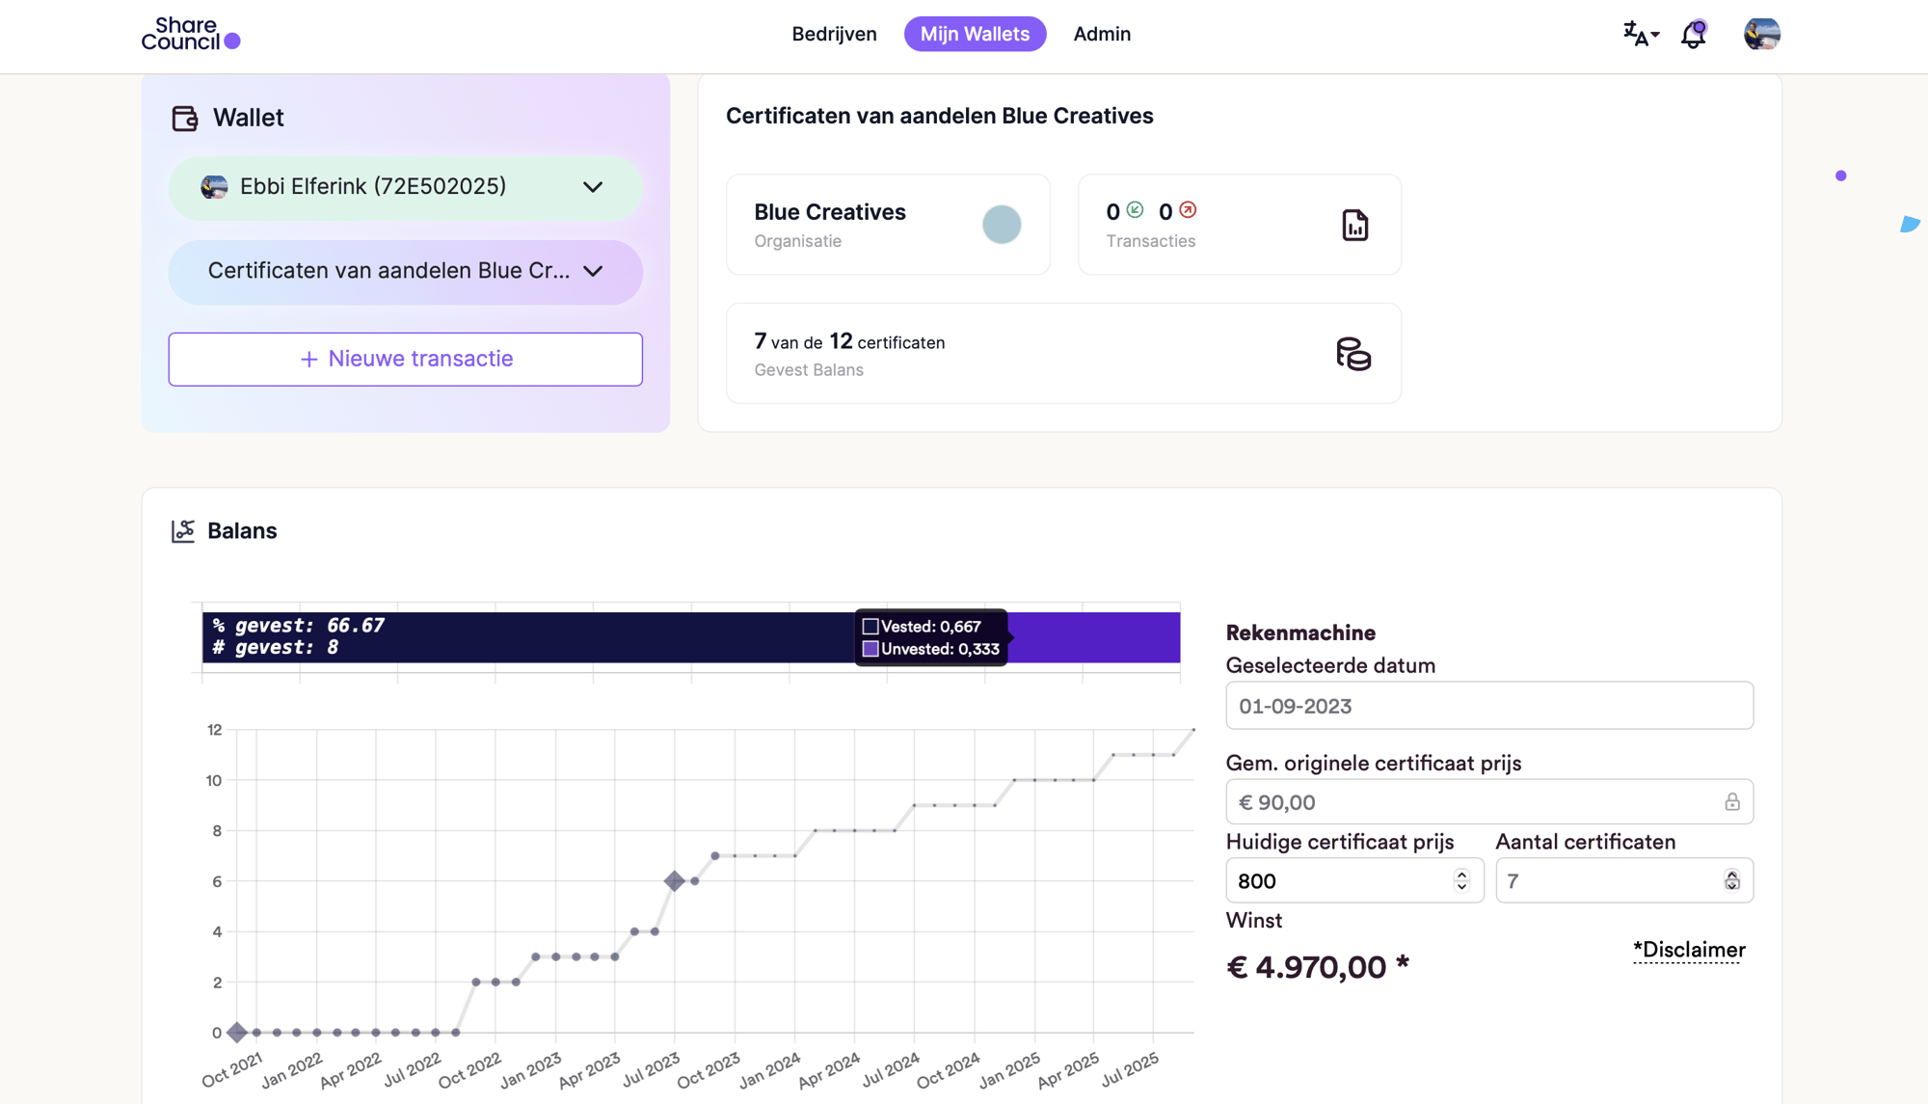Click the user profile avatar icon
This screenshot has height=1104, width=1928.
coord(1762,33)
